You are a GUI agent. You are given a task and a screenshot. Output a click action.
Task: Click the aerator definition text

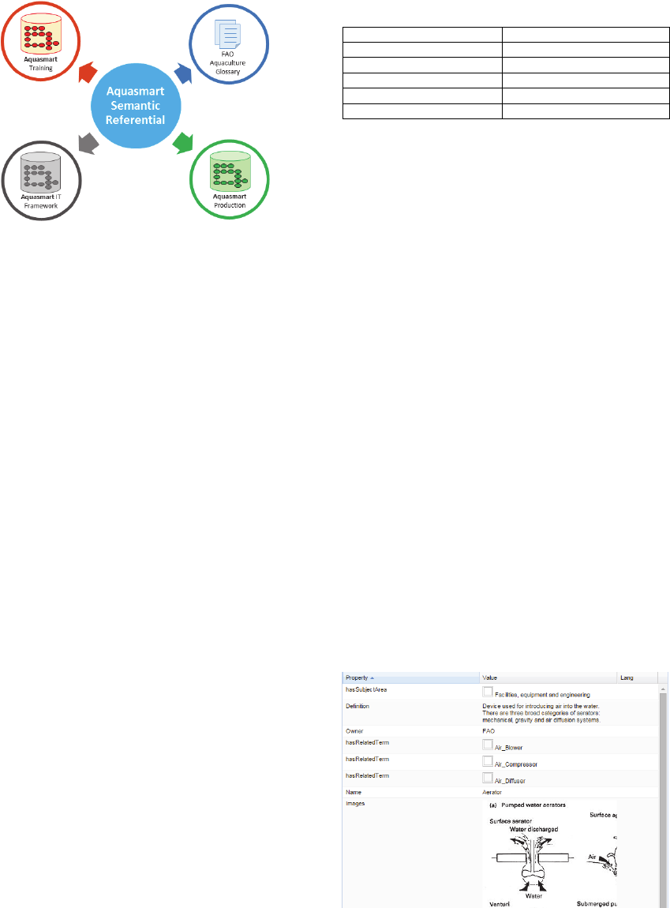pos(541,714)
